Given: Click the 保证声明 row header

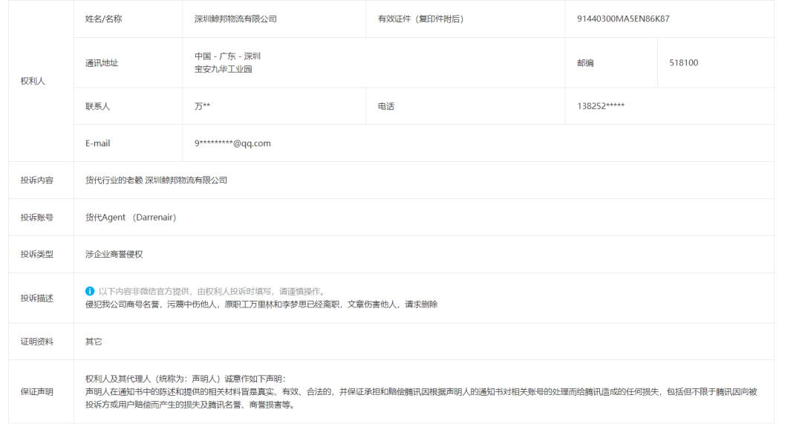Looking at the screenshot, I should coord(37,392).
